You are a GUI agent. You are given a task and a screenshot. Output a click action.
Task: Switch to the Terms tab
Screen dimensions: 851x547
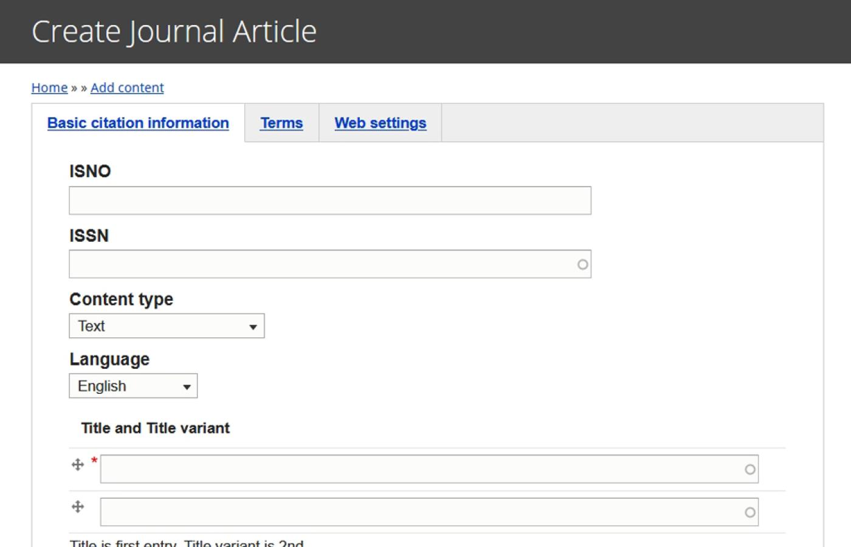point(281,123)
